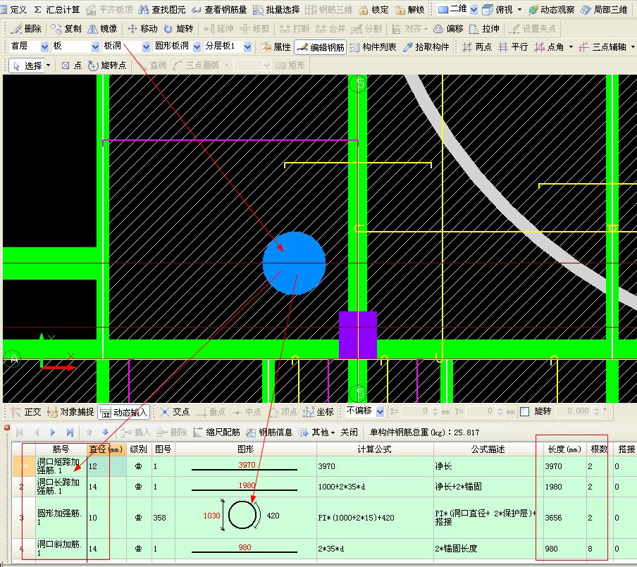Viewport: 637px width, 567px height.
Task: Click 查看钢筋量 to view rebar quantity
Action: 218,10
